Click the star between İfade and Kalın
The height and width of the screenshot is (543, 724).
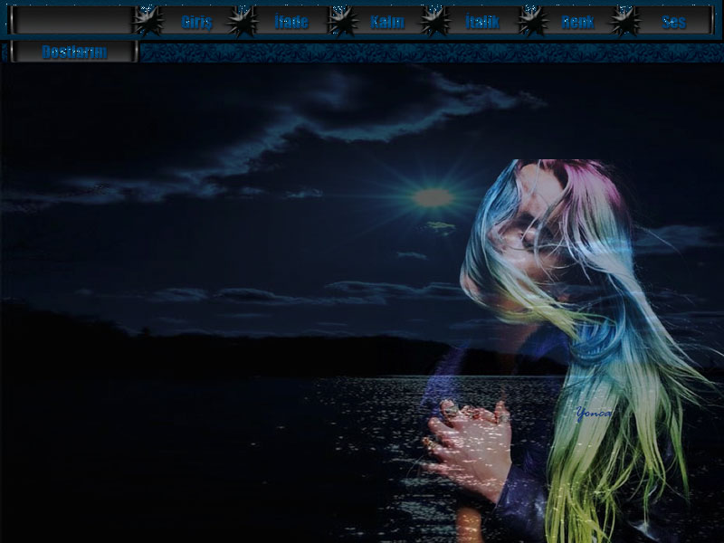(341, 20)
